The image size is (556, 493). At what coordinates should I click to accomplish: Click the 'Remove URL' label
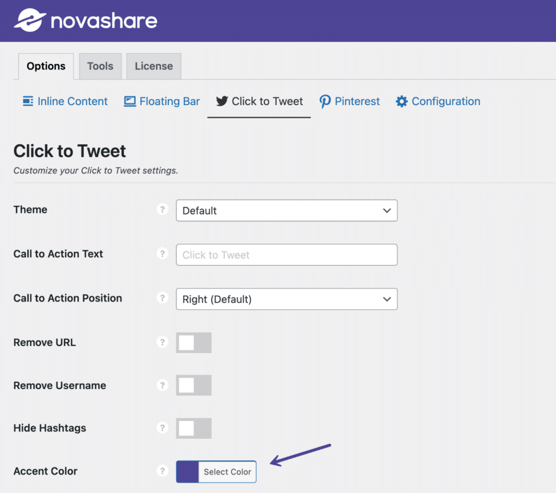point(45,342)
